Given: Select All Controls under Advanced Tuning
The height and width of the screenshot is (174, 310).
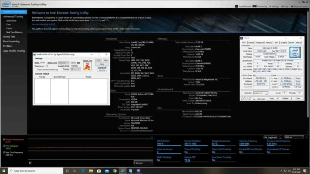Looking at the screenshot, I should coord(11,21).
